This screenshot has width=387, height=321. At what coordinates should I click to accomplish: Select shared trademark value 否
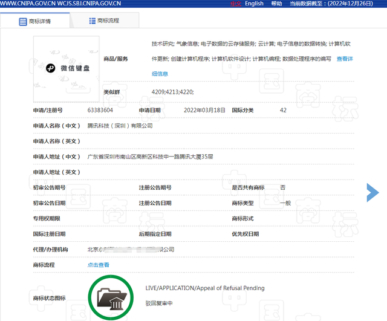click(282, 187)
